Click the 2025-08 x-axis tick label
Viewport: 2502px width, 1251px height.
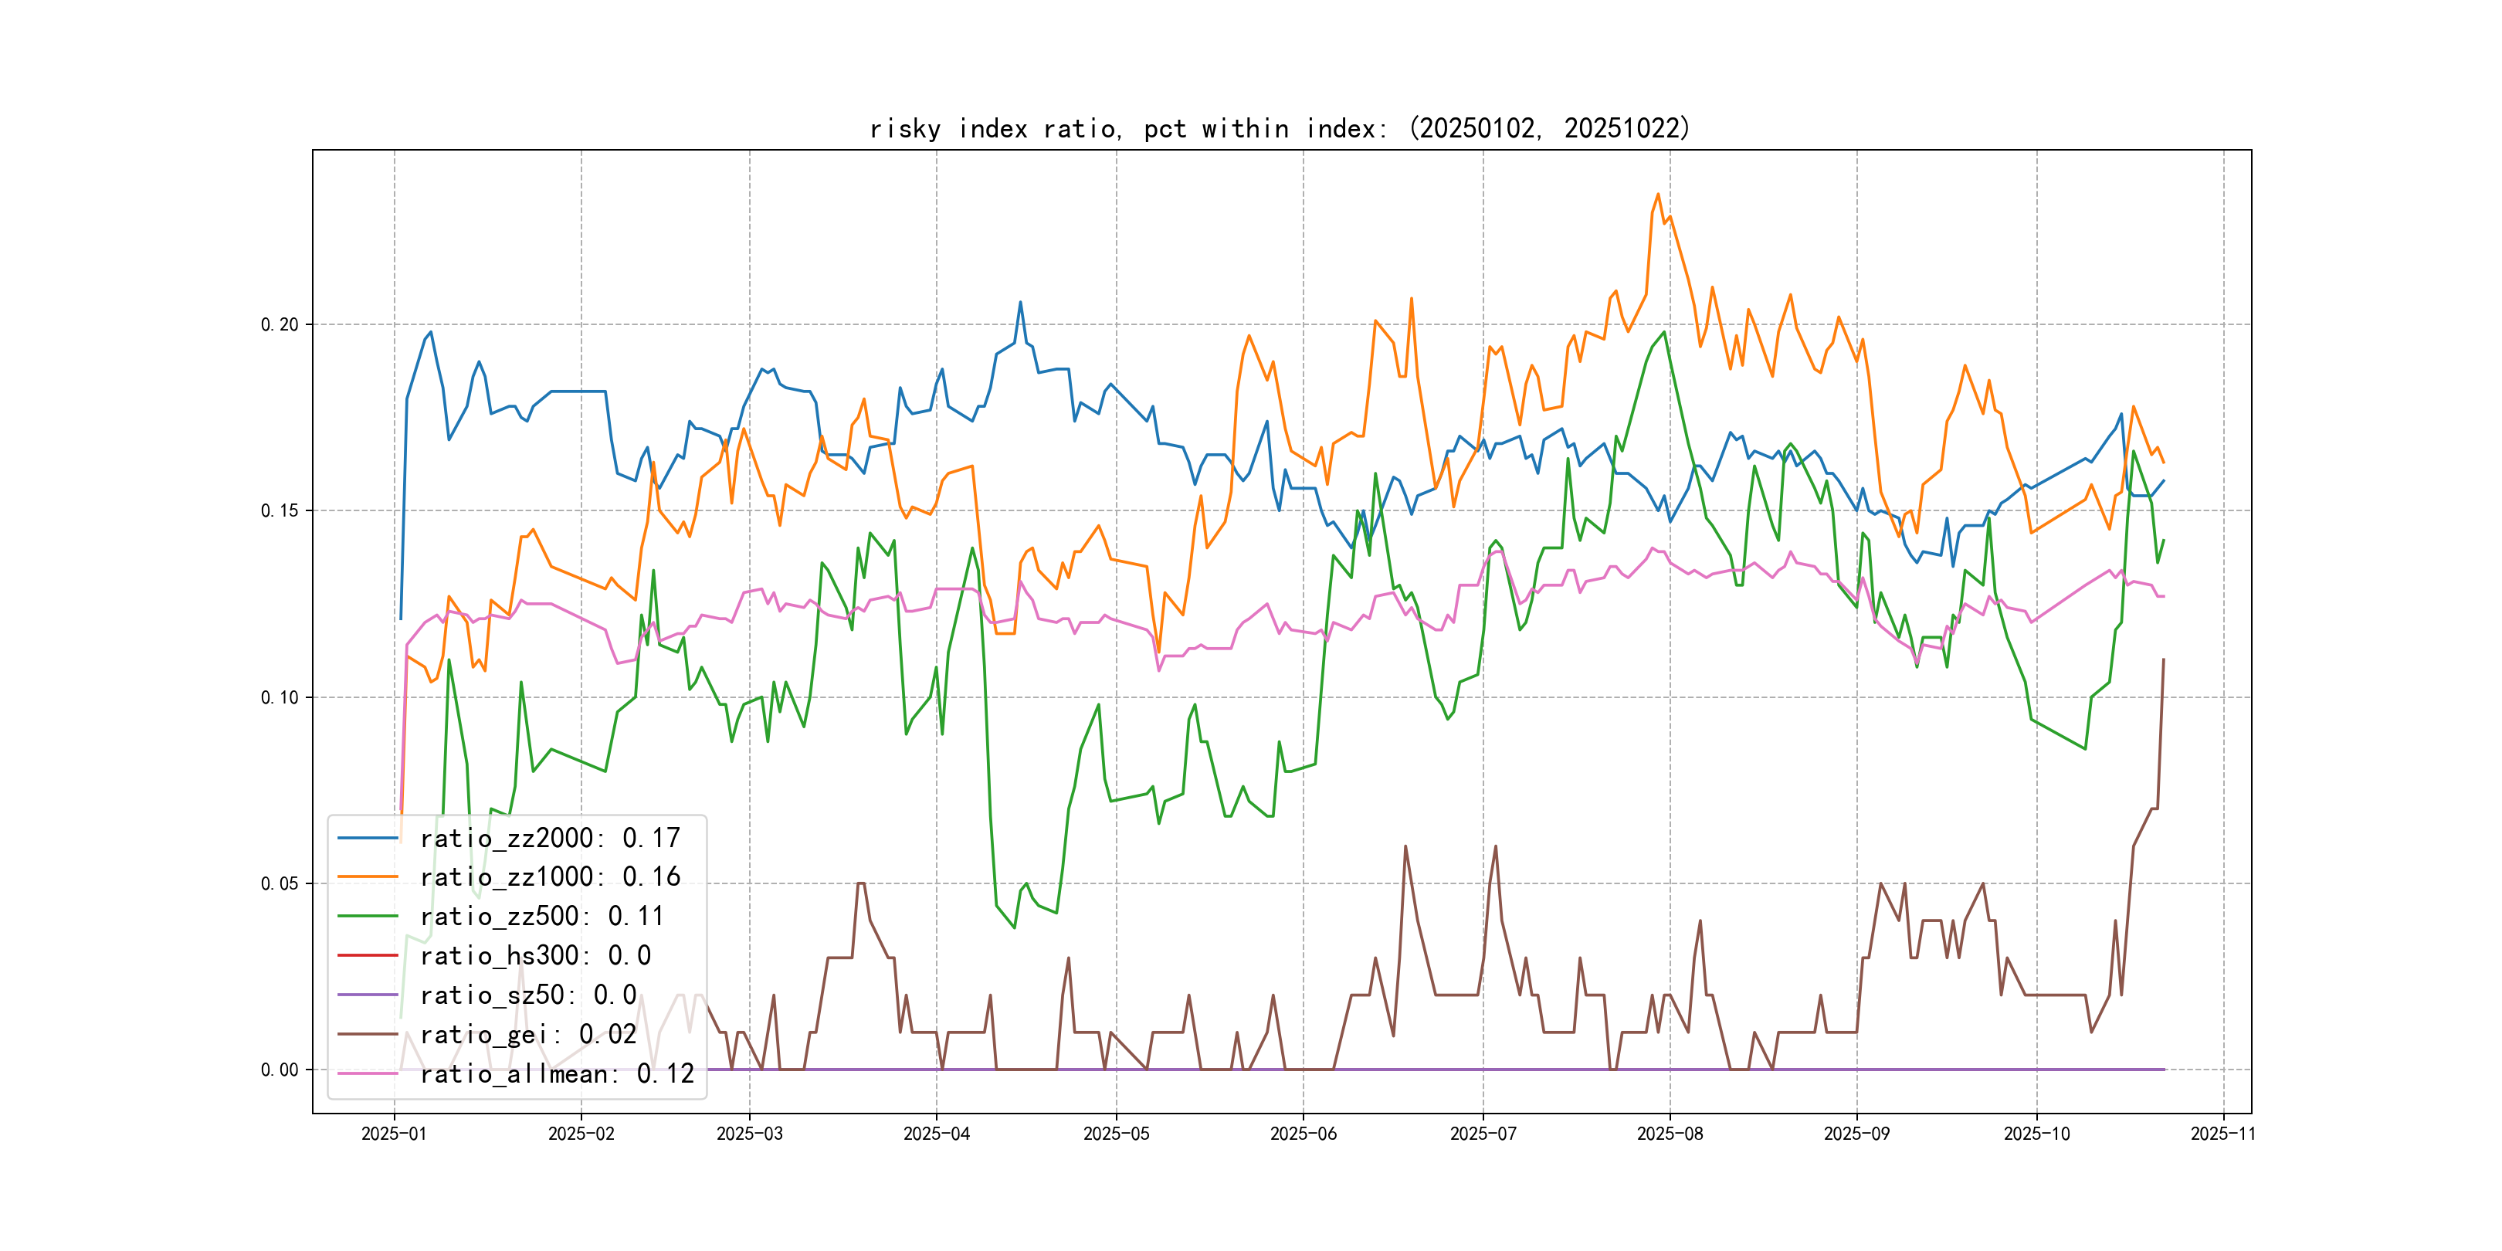[1670, 1134]
